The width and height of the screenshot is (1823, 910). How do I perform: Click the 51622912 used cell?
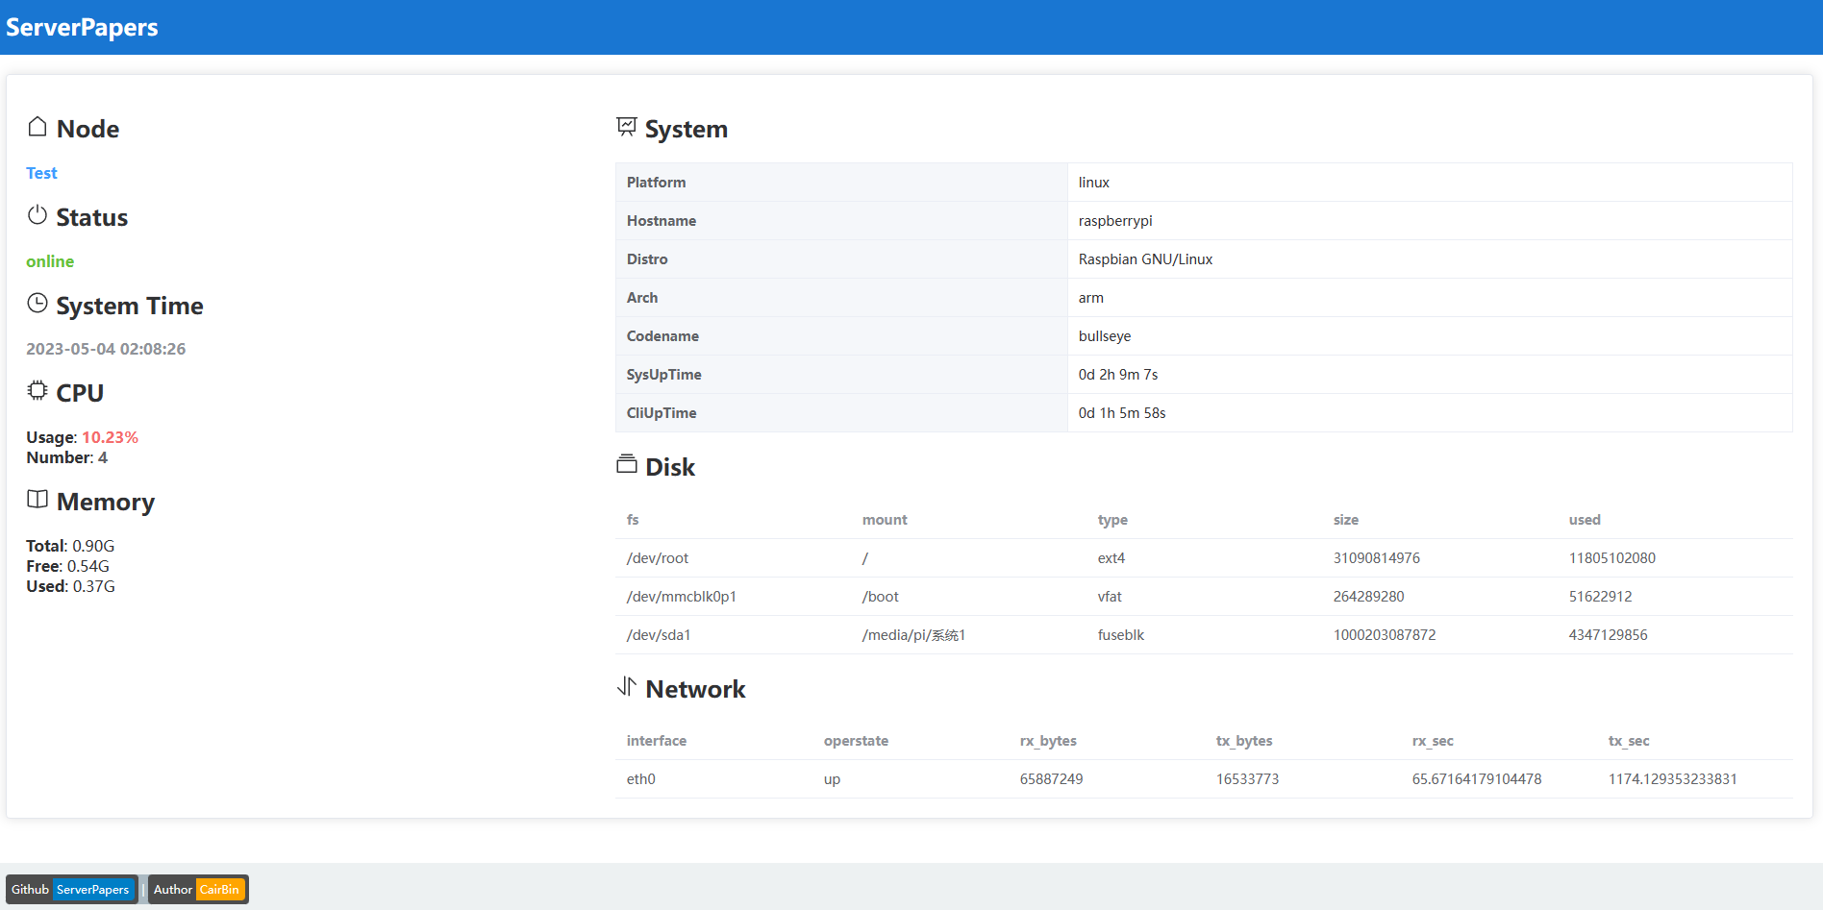[1601, 597]
